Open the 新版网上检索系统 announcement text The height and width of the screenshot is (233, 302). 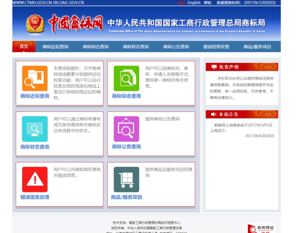pos(241,128)
